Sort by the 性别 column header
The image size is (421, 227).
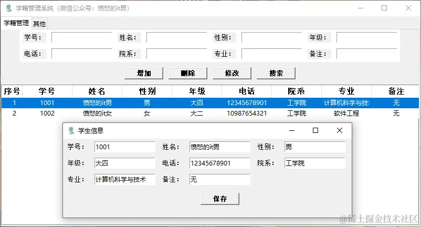click(147, 91)
